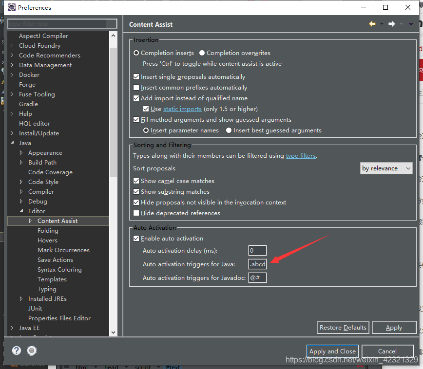Click Restore Defaults button

(x=343, y=328)
